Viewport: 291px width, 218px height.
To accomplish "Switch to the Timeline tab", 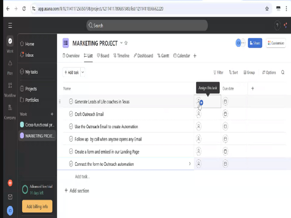I will point(121,56).
